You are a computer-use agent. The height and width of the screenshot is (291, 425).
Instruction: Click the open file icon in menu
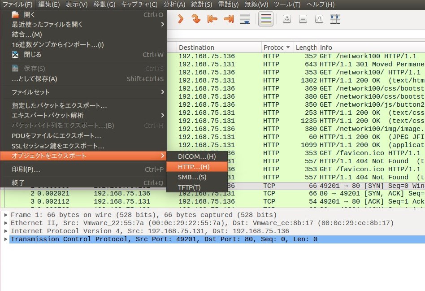[x=16, y=14]
